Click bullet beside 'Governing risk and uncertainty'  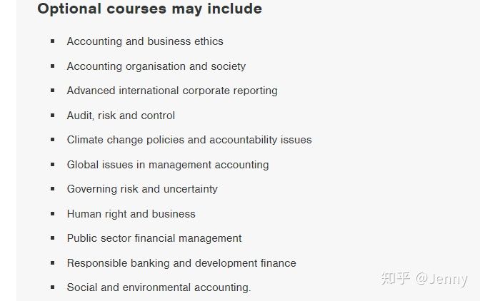coord(53,189)
